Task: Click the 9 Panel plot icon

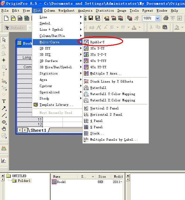Action: 86,127
